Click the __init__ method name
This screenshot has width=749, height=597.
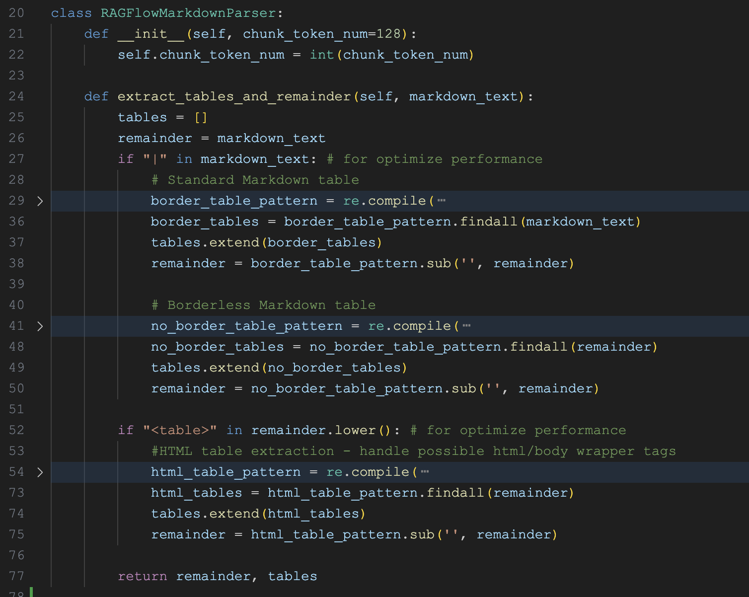[x=151, y=34]
